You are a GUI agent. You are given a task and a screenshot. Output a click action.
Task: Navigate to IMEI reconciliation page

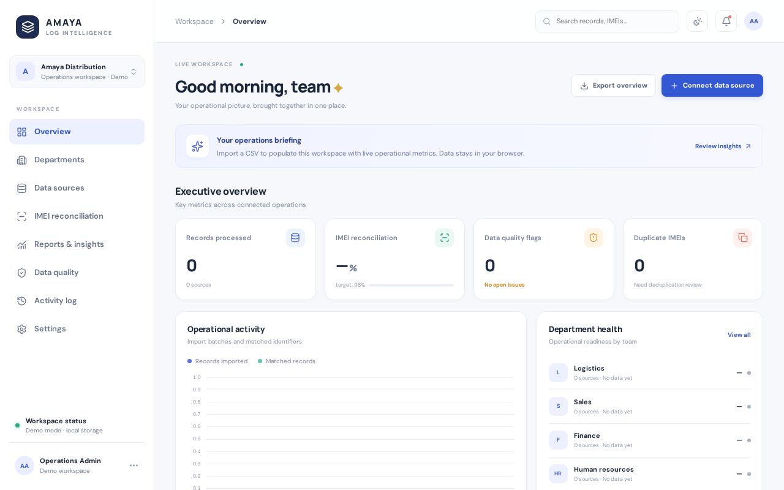point(77,216)
